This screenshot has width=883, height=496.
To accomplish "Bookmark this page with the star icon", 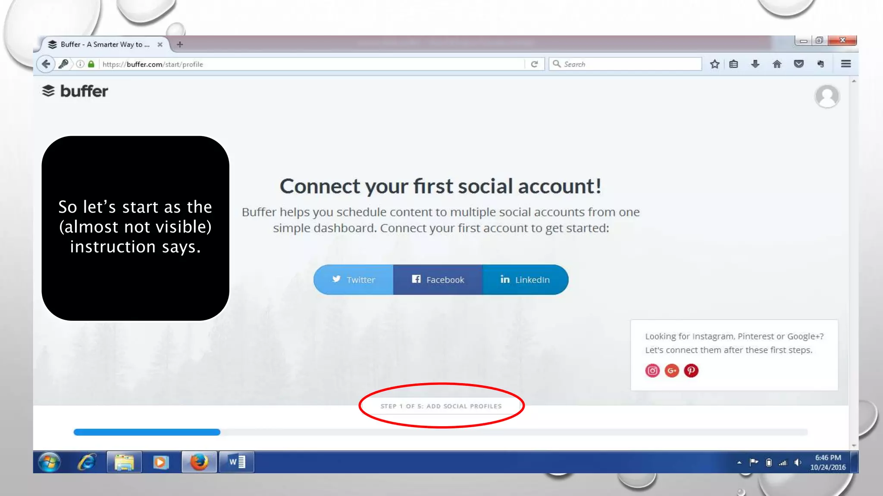I will (714, 64).
